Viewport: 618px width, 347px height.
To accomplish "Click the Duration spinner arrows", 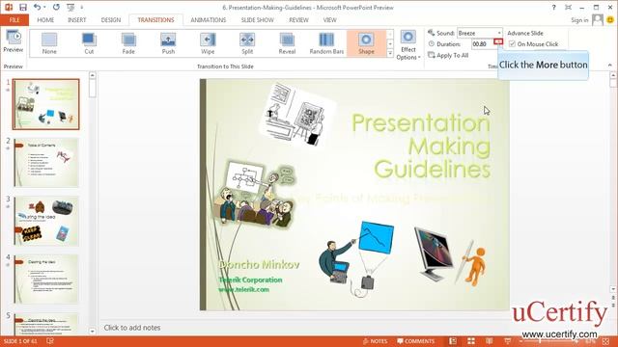I will click(x=498, y=42).
